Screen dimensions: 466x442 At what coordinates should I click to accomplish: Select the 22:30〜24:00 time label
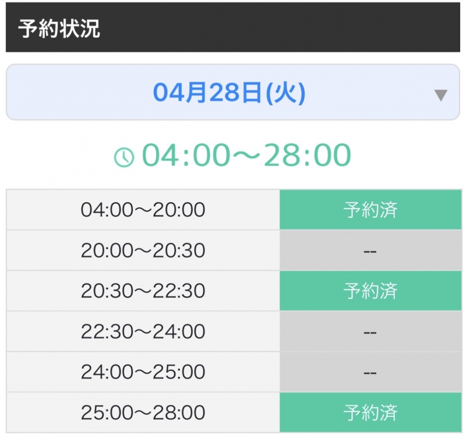point(142,331)
